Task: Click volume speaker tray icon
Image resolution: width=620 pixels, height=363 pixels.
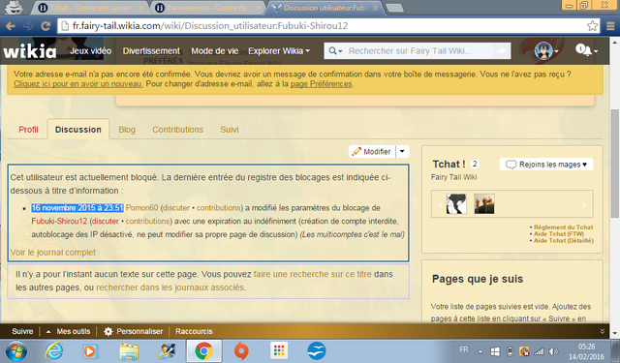Action: click(553, 351)
